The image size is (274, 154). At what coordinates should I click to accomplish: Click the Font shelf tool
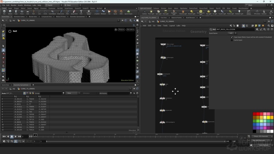coord(81,12)
